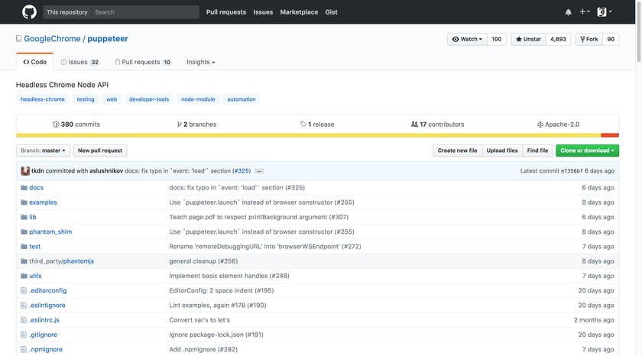This screenshot has width=642, height=356.
Task: Click the .eslintignore file icon
Action: click(24, 306)
